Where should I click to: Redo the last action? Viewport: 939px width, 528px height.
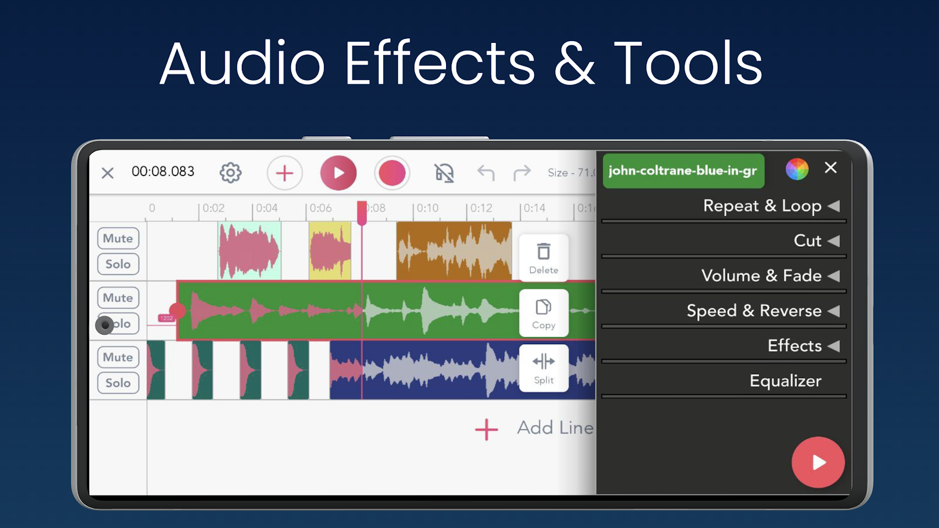[522, 173]
